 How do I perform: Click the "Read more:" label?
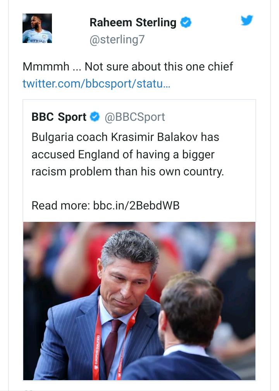tap(61, 205)
